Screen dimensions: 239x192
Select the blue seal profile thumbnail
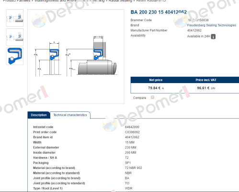click(15, 56)
